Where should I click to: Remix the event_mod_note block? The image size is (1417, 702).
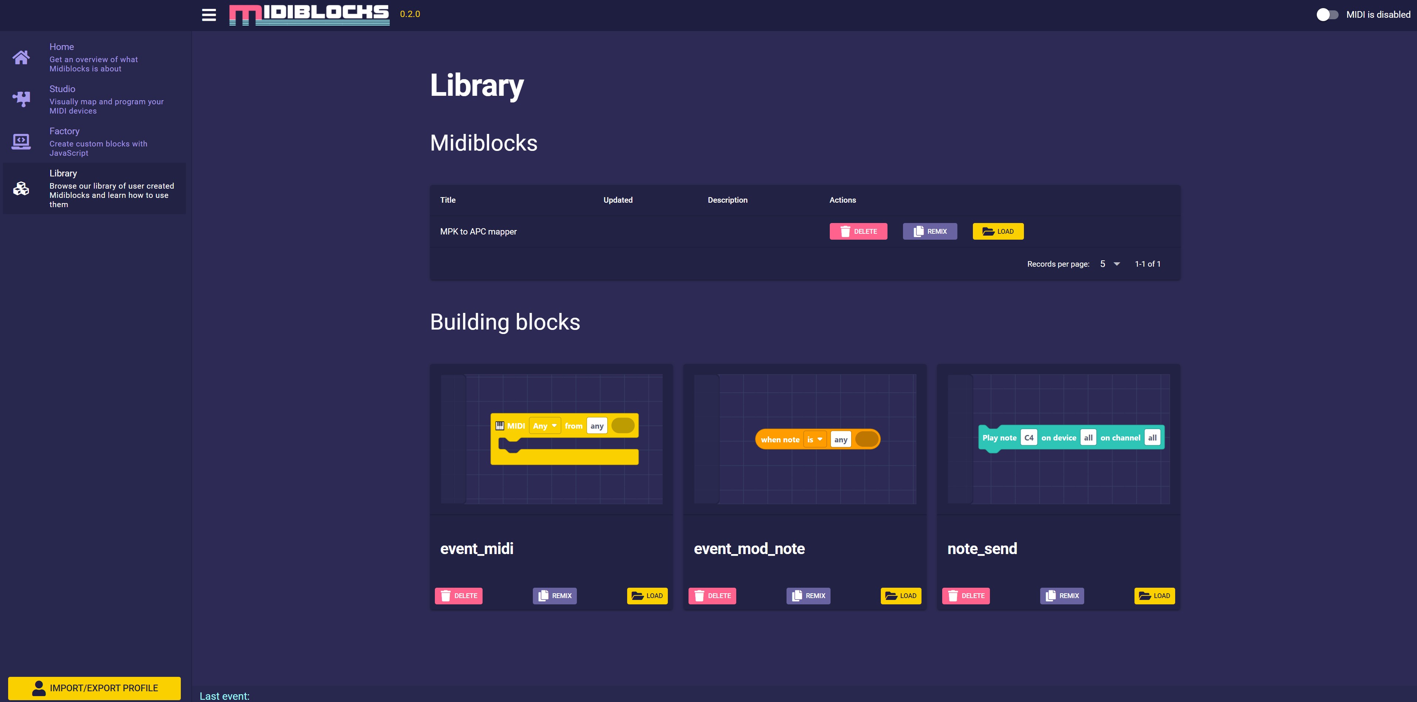808,596
